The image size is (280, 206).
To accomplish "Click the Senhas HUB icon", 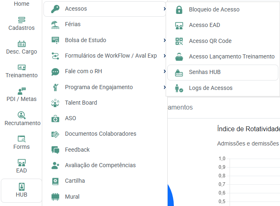I will click(x=179, y=72).
